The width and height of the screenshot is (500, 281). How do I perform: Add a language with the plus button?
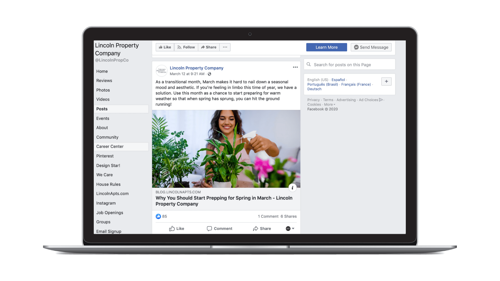tap(386, 81)
